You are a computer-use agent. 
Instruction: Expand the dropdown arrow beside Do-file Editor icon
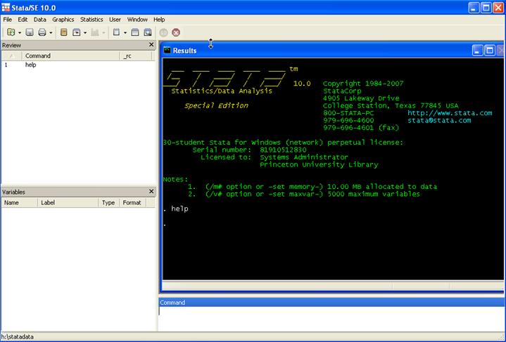(125, 32)
